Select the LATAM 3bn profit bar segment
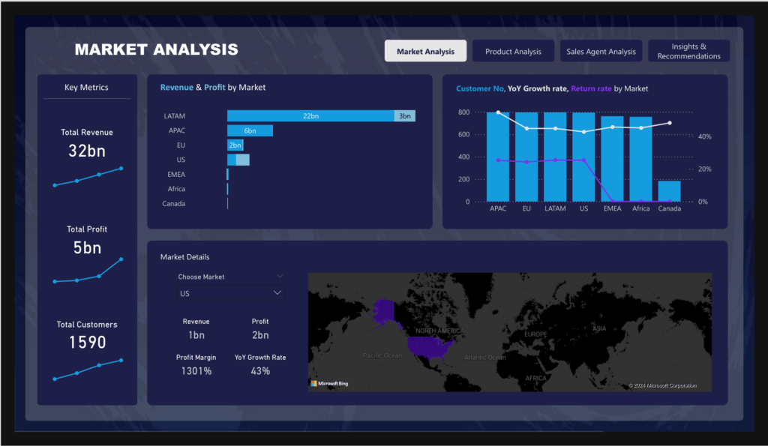 [x=404, y=116]
